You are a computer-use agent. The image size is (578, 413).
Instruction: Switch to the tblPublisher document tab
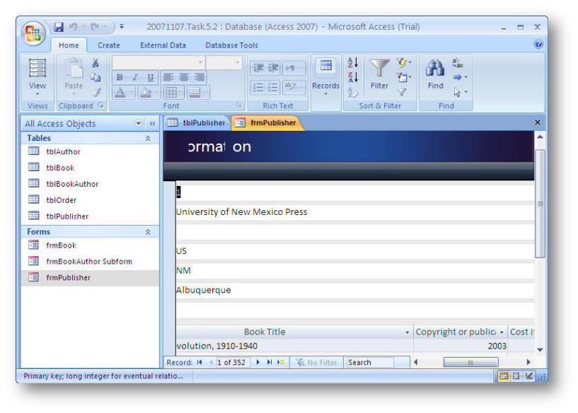tap(197, 122)
